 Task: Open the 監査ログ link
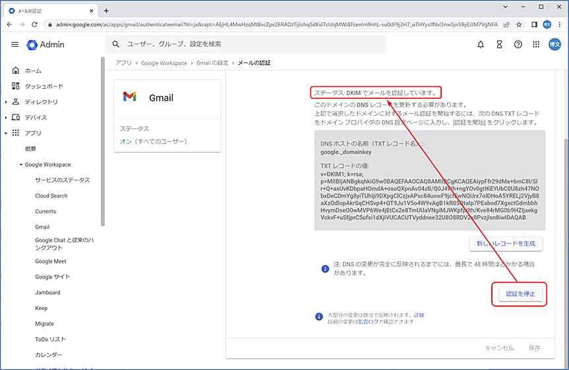(368, 321)
